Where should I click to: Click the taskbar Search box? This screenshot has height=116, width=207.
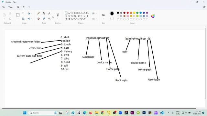43,113
